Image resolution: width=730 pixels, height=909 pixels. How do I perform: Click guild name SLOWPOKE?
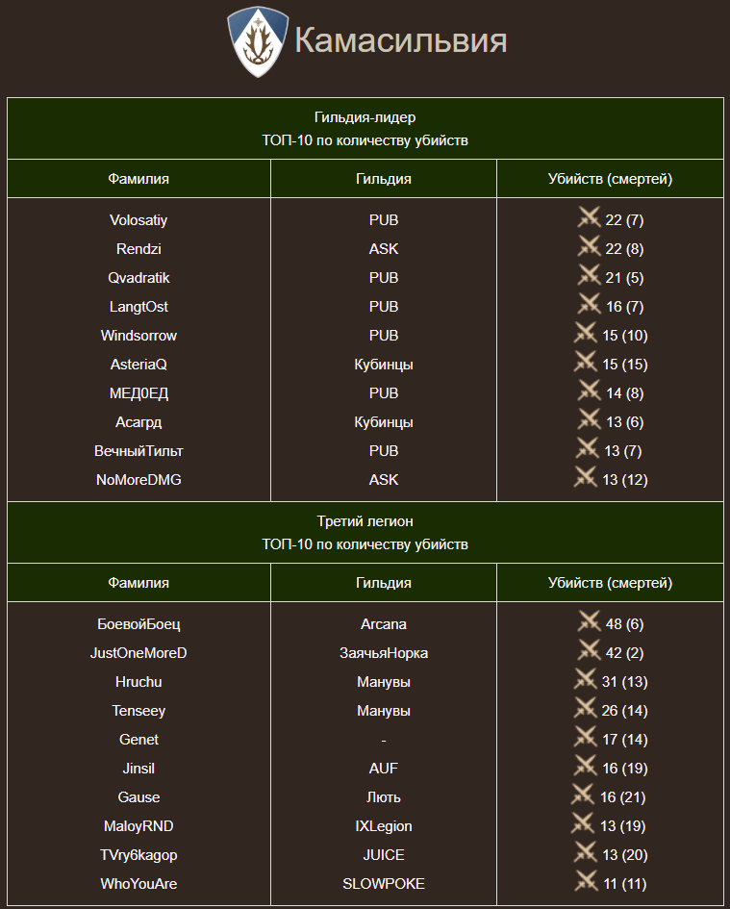pyautogui.click(x=384, y=884)
